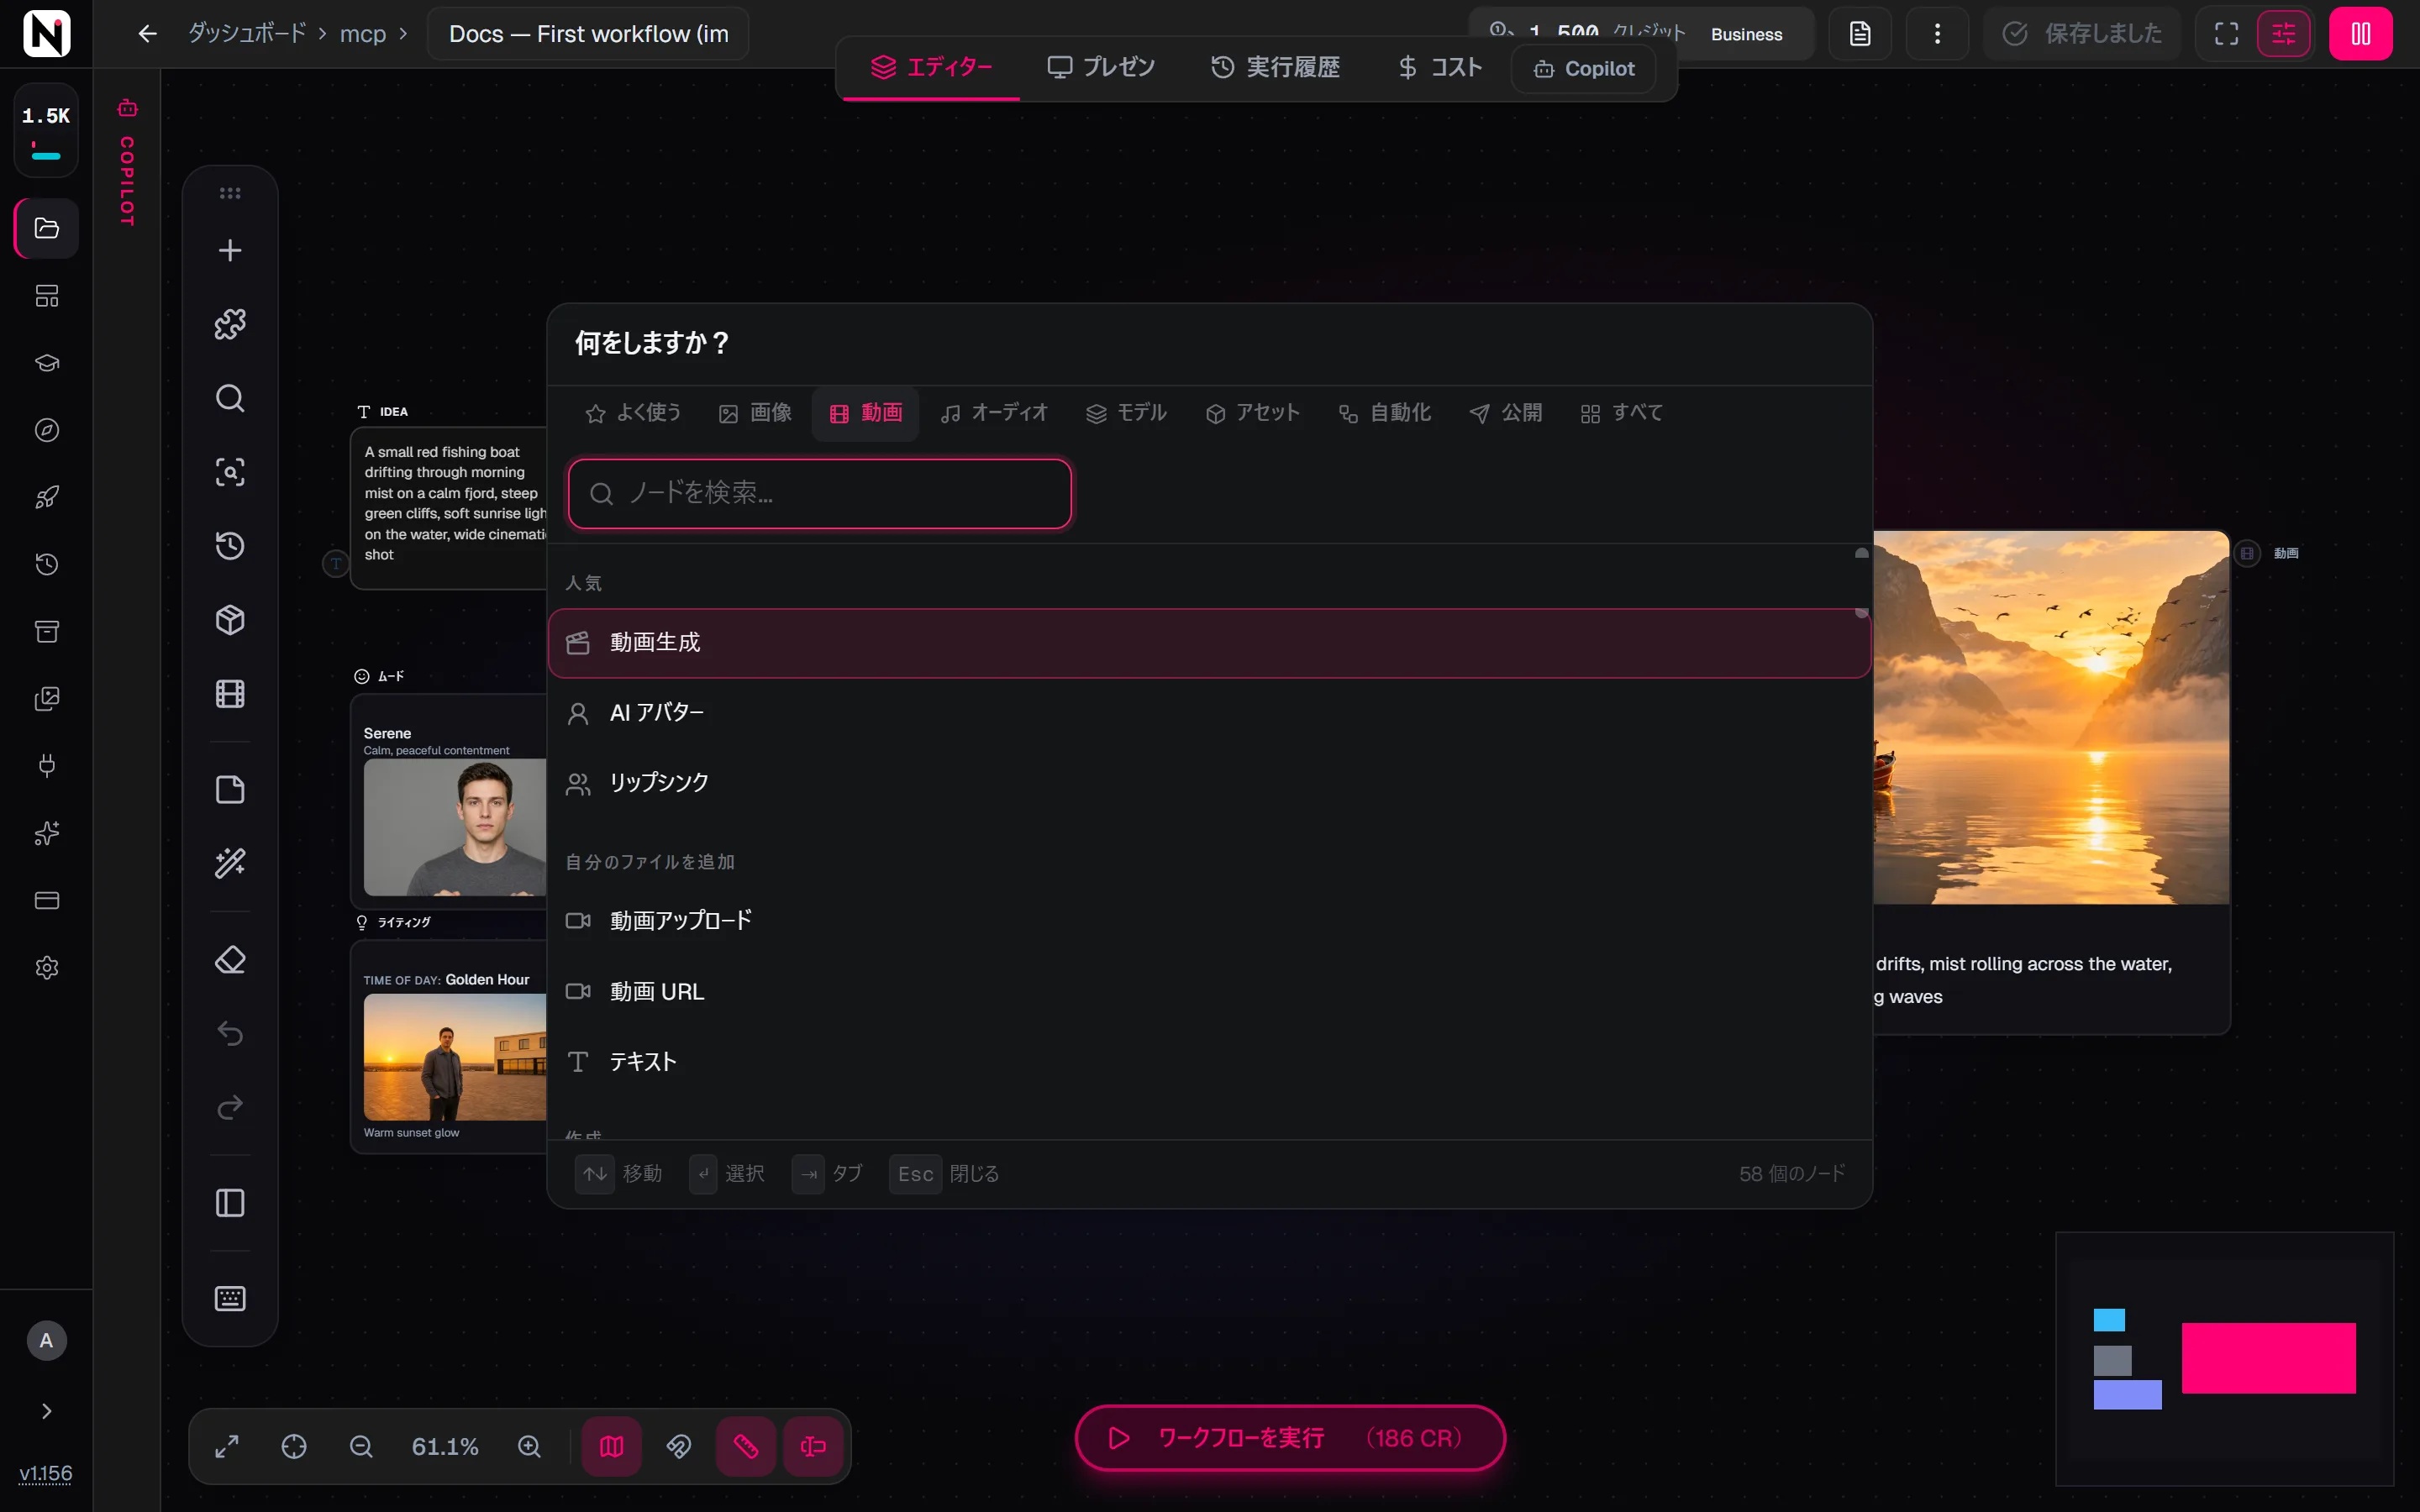Image resolution: width=2420 pixels, height=1512 pixels.
Task: Click the credits 1.5K usage meter
Action: (x=46, y=131)
